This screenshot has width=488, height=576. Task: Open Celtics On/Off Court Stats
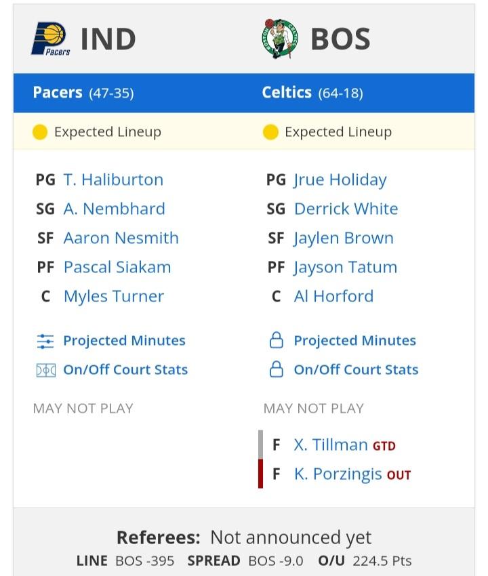pos(356,369)
